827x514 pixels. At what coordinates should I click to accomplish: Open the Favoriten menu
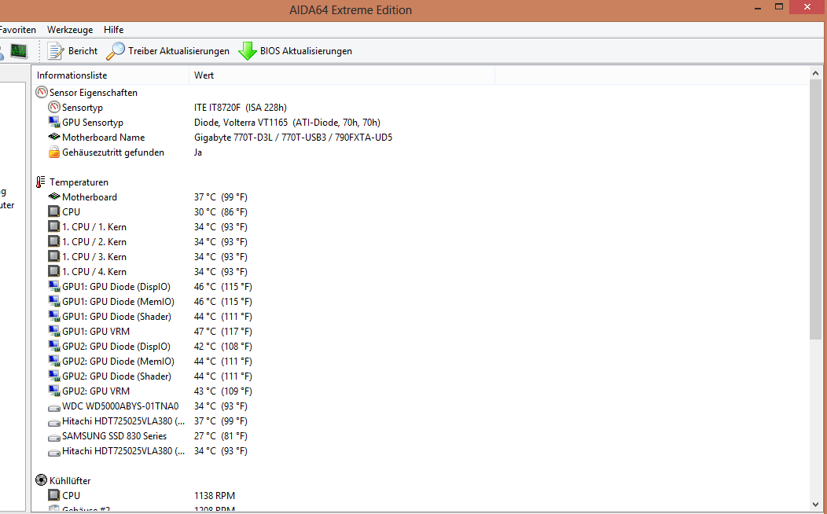point(18,30)
